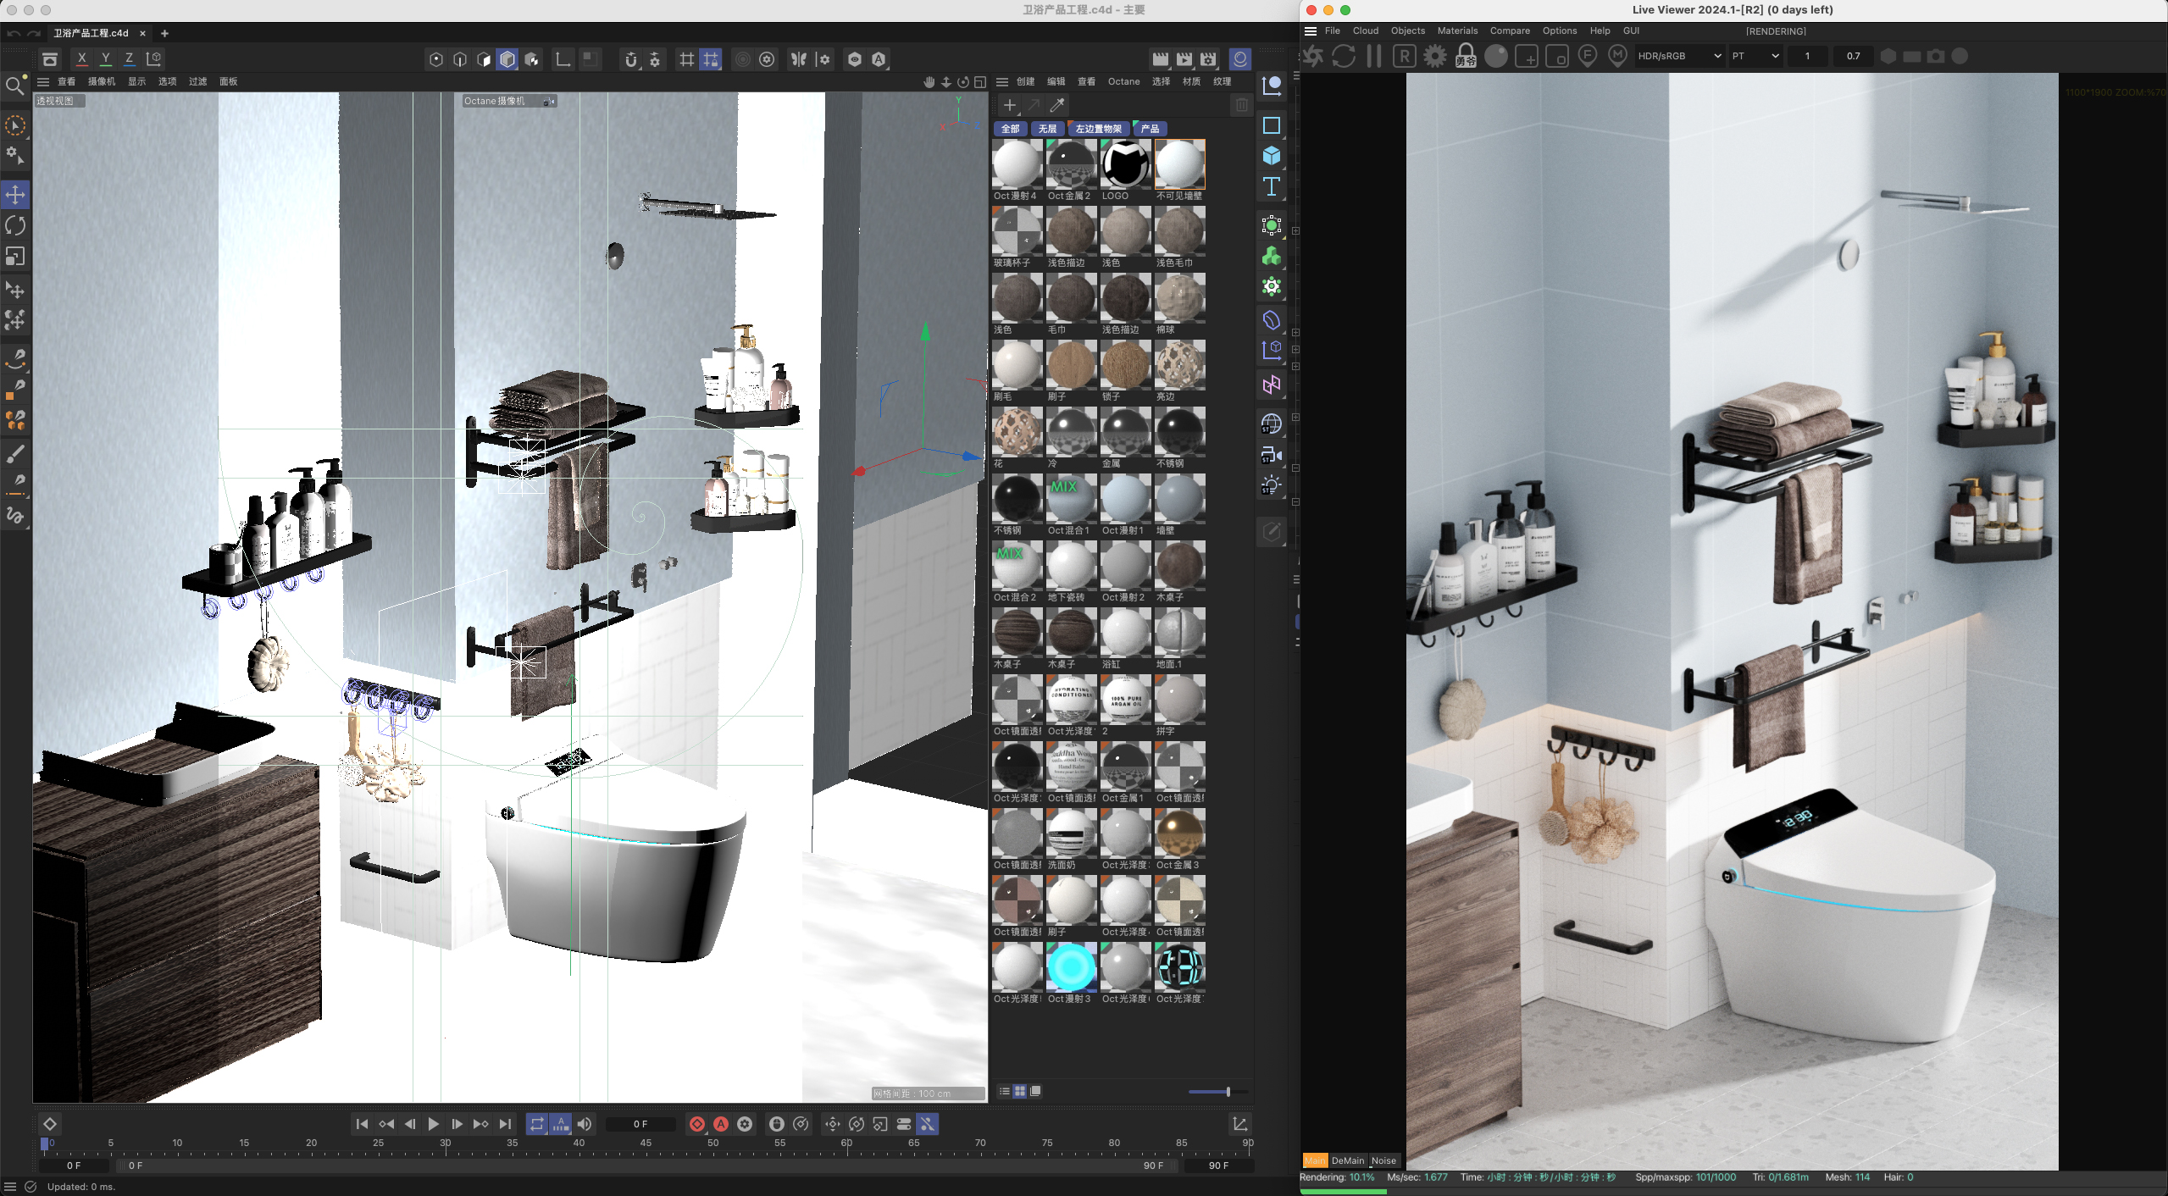Toggle X axis lock
Viewport: 2168px width, 1196px height.
[81, 59]
